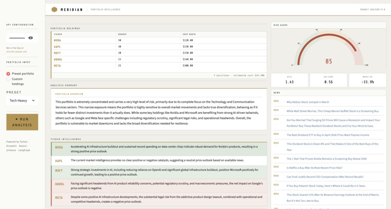Click the Run Analysis button
The height and width of the screenshot is (209, 391).
coord(22,122)
